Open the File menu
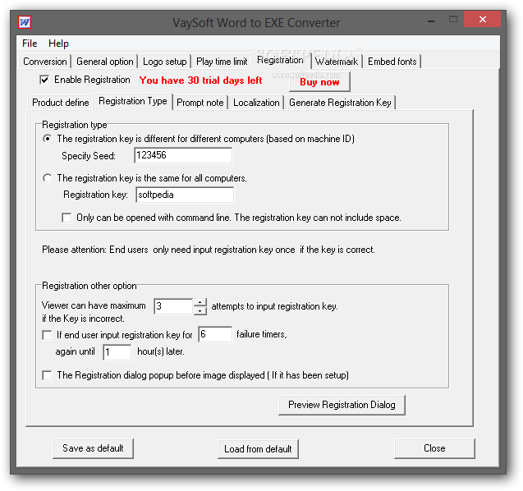 coord(30,44)
